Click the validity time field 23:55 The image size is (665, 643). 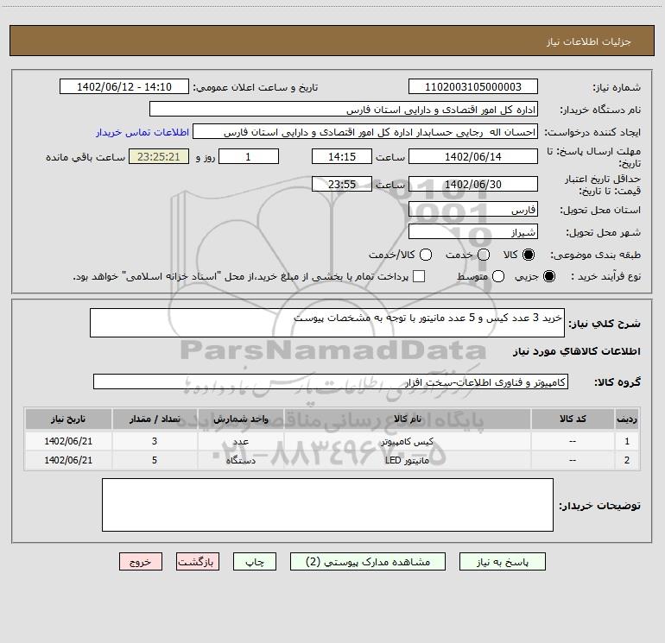coord(342,184)
